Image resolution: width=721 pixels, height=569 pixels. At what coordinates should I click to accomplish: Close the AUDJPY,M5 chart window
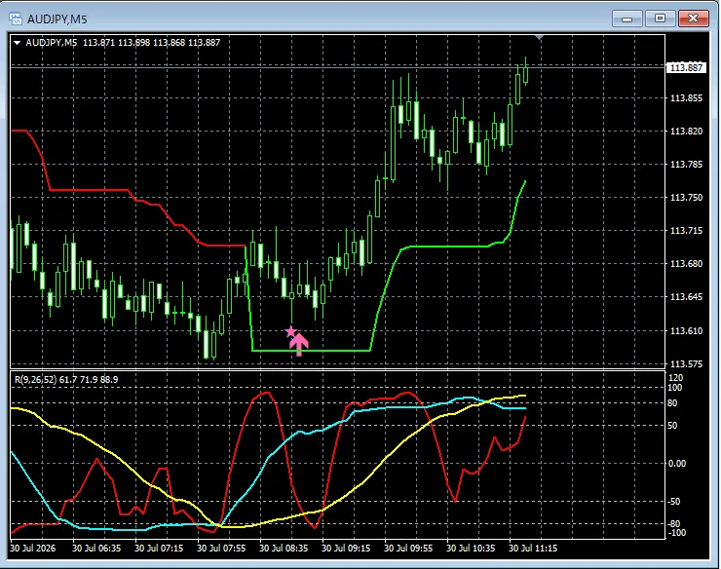point(694,19)
